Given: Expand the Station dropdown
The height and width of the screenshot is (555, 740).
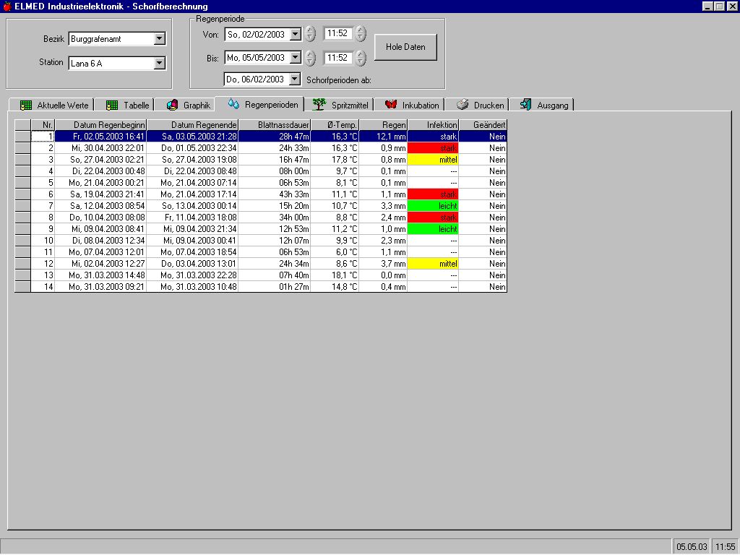Looking at the screenshot, I should [x=160, y=64].
